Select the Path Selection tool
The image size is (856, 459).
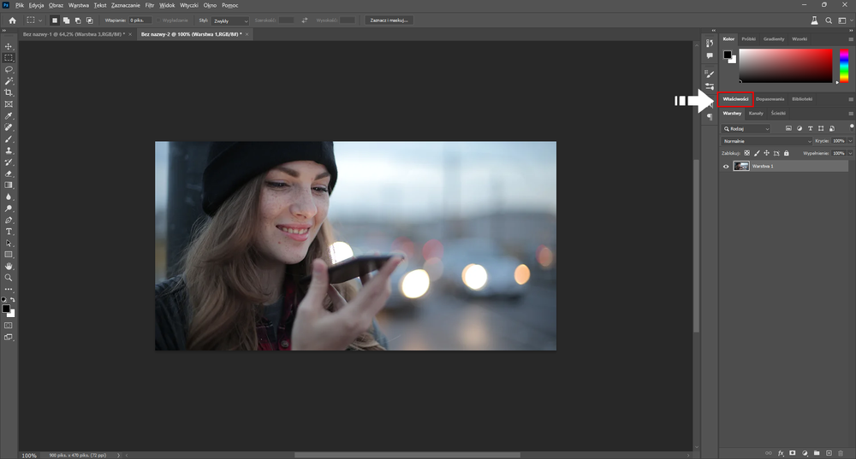9,243
